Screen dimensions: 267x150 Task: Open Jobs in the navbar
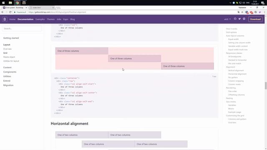click(59, 19)
